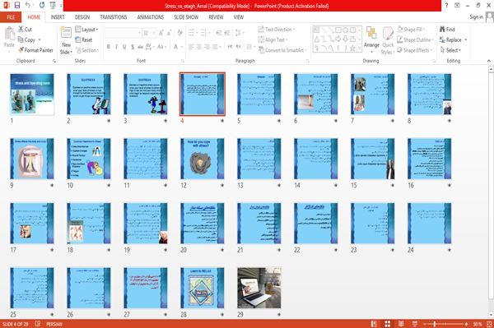Image resolution: width=494 pixels, height=328 pixels.
Task: Open the Text Direction dropdown
Action: (x=277, y=30)
